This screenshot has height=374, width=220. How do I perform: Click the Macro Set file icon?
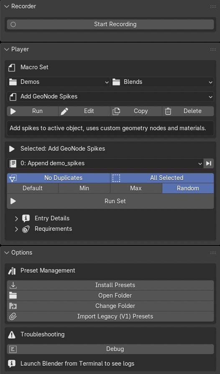(12, 68)
